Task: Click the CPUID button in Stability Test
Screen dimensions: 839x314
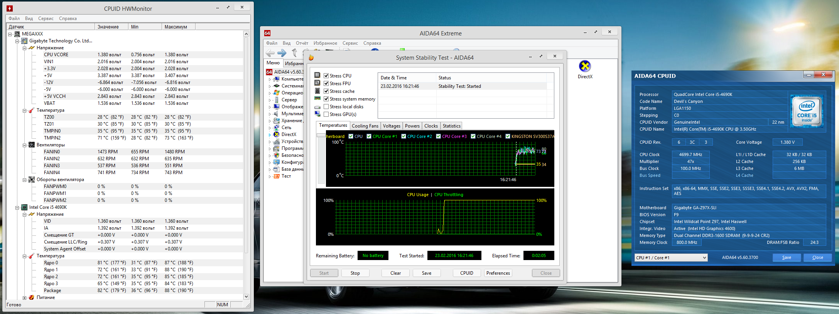Action: pyautogui.click(x=467, y=273)
